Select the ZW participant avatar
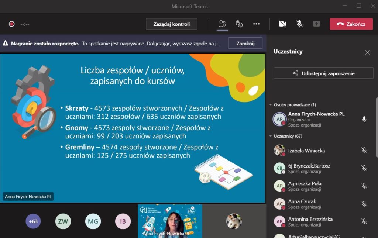The image size is (378, 238). [63, 221]
